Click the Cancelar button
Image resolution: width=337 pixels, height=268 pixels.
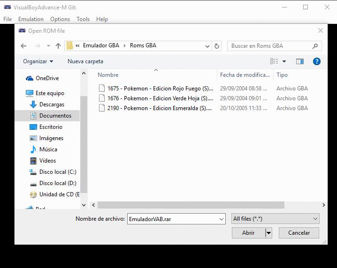pos(299,233)
